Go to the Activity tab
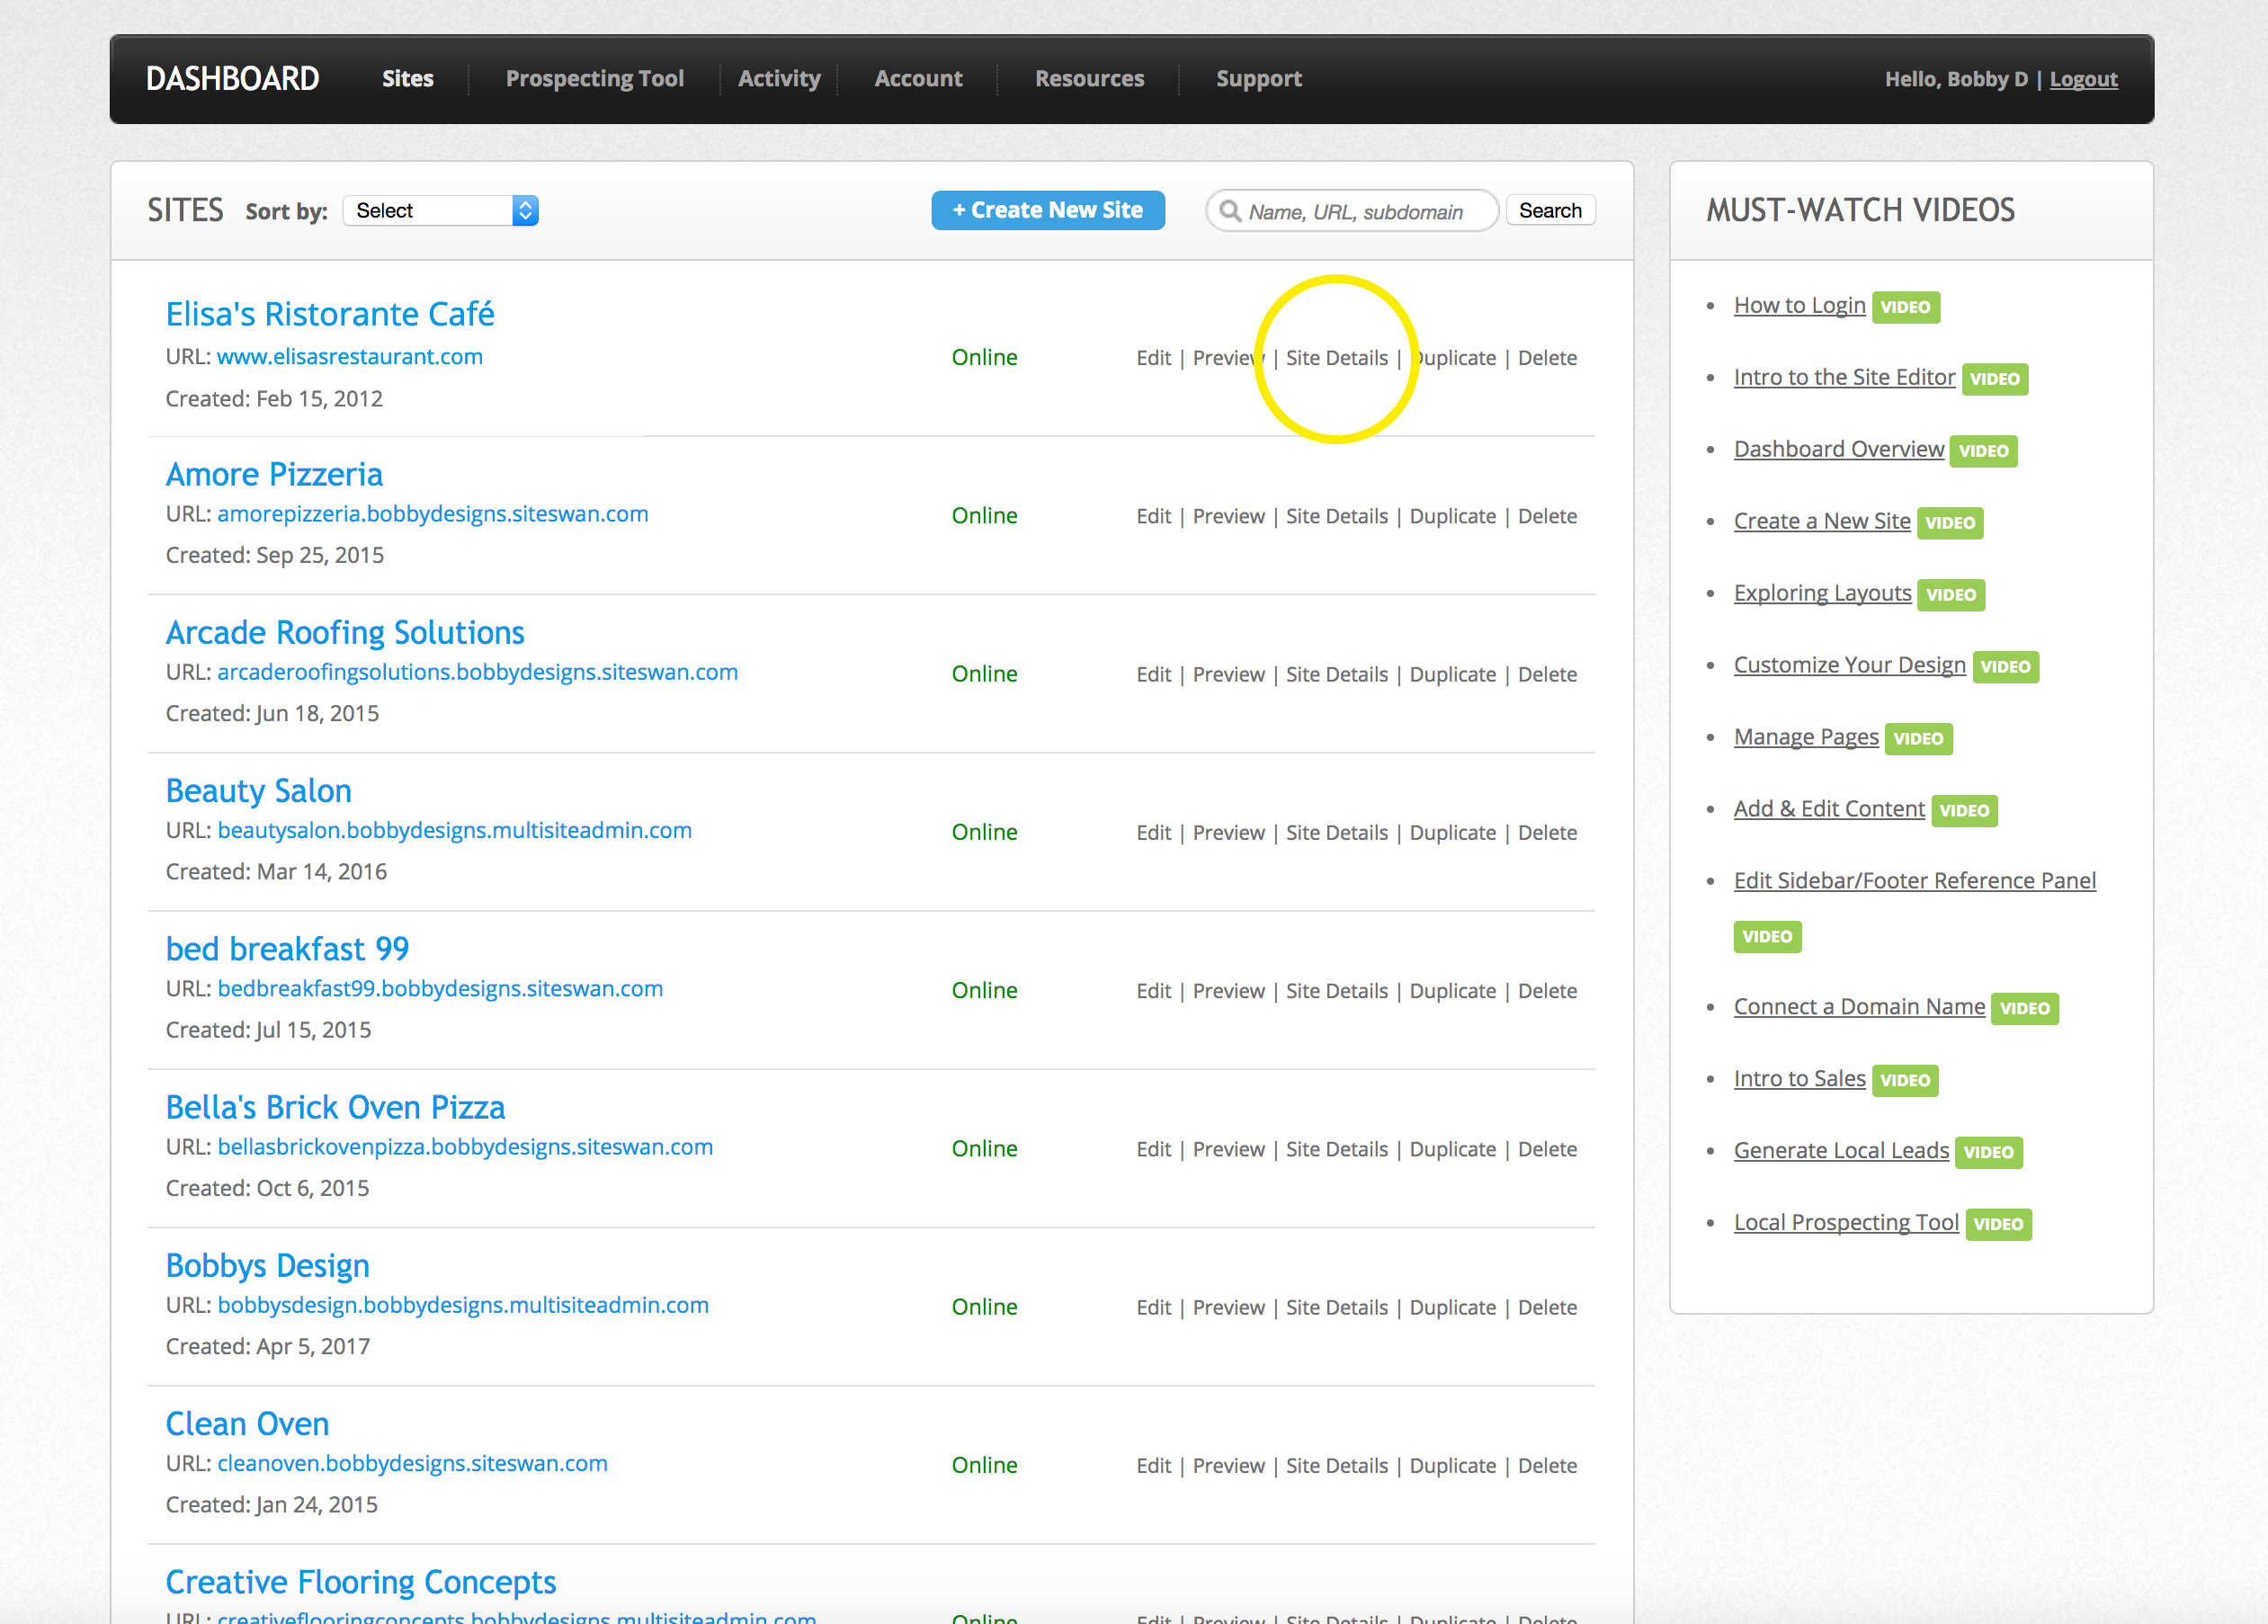 (x=779, y=78)
